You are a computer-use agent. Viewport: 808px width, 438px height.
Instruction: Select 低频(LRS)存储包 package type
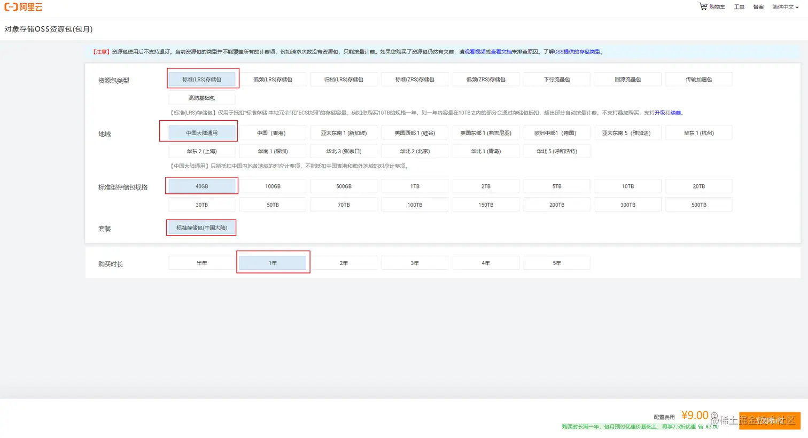coord(273,79)
